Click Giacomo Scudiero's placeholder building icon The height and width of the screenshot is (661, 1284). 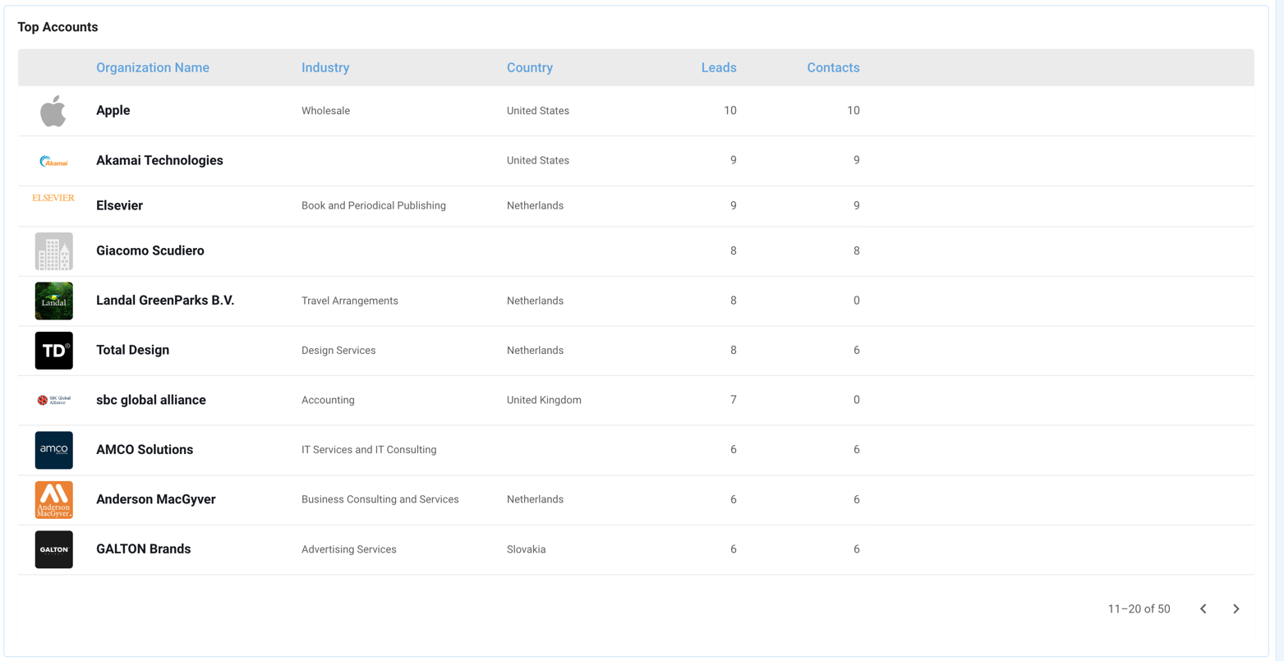click(53, 251)
